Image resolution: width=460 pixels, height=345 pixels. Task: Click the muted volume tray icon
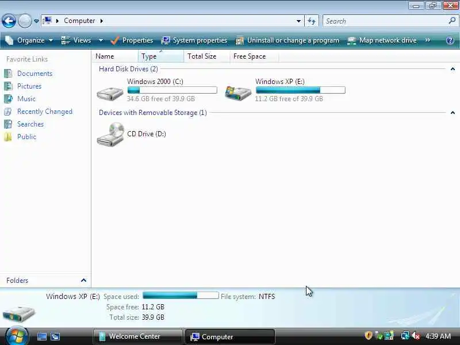click(416, 336)
